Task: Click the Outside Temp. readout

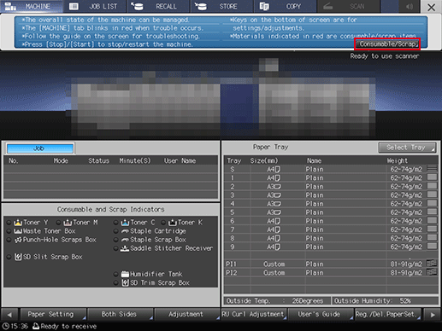Action: click(x=277, y=301)
